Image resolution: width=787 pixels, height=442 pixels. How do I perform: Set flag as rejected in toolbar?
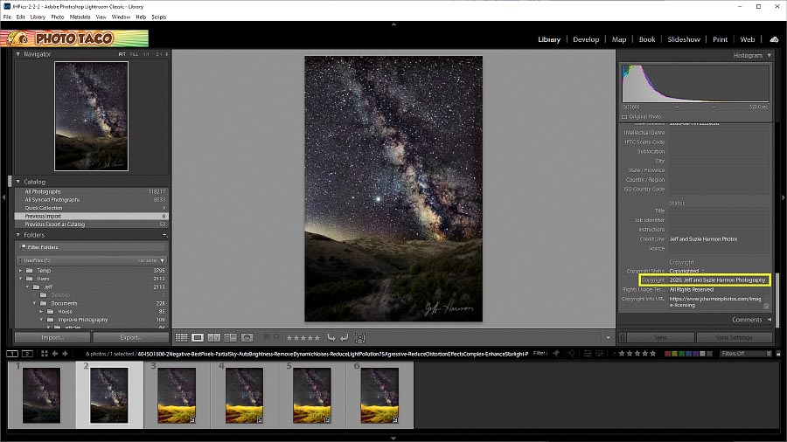(x=276, y=338)
